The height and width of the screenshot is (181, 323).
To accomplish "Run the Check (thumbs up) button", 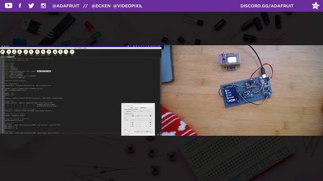I will coord(55,52).
